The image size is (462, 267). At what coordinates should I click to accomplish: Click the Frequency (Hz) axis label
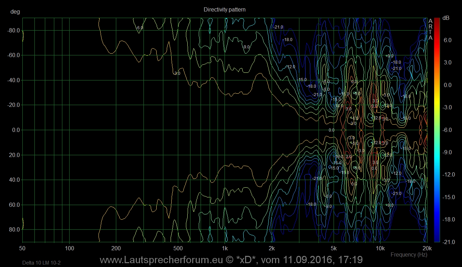408,255
